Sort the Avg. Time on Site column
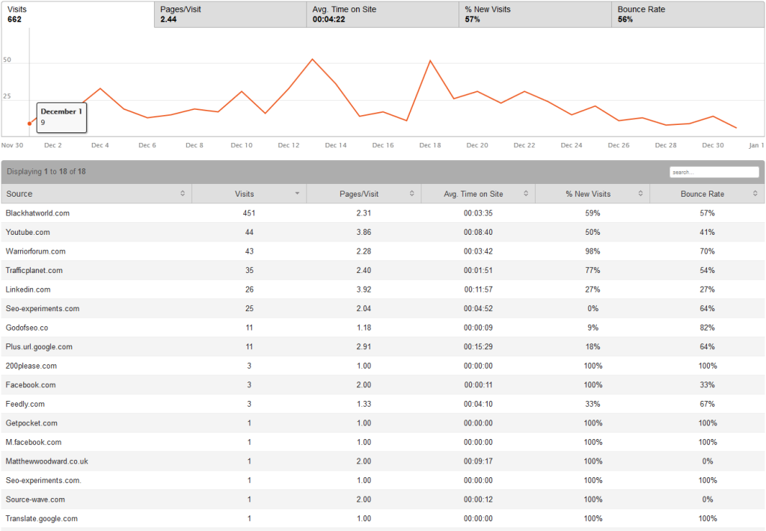This screenshot has width=766, height=531. [527, 193]
